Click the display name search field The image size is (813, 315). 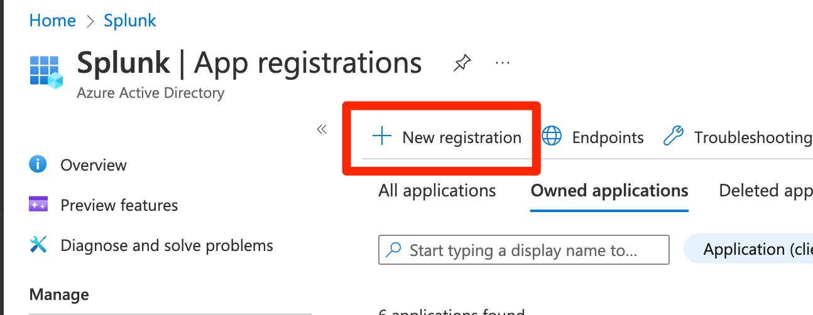click(x=524, y=250)
